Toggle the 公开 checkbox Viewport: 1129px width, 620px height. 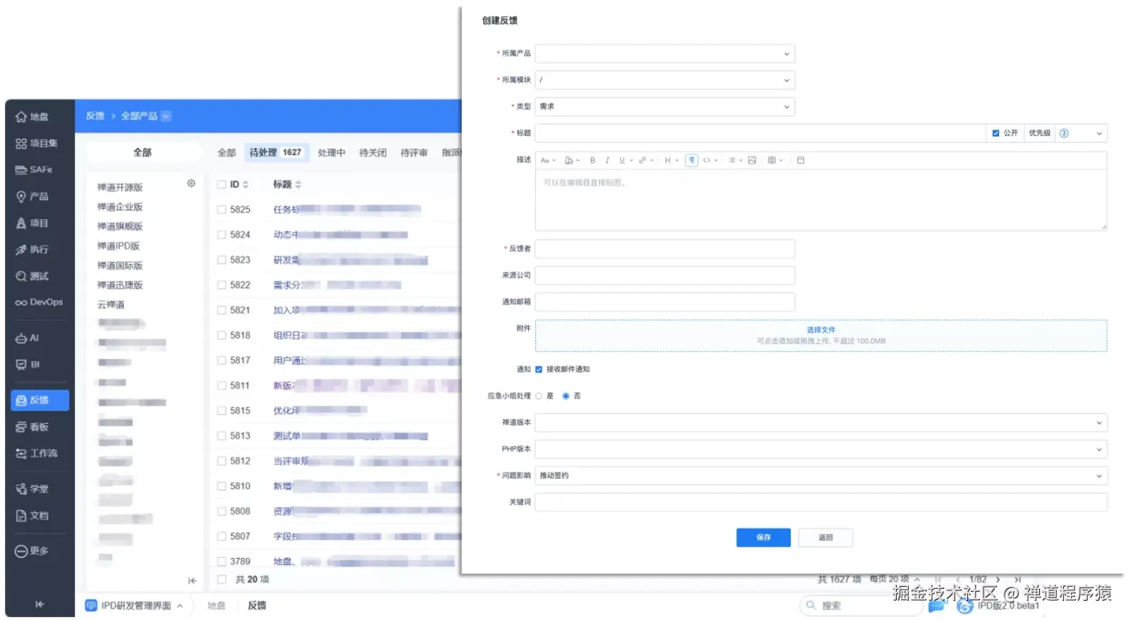pyautogui.click(x=996, y=133)
